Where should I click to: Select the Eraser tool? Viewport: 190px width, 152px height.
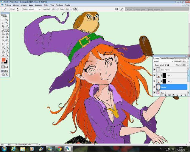pos(3,37)
